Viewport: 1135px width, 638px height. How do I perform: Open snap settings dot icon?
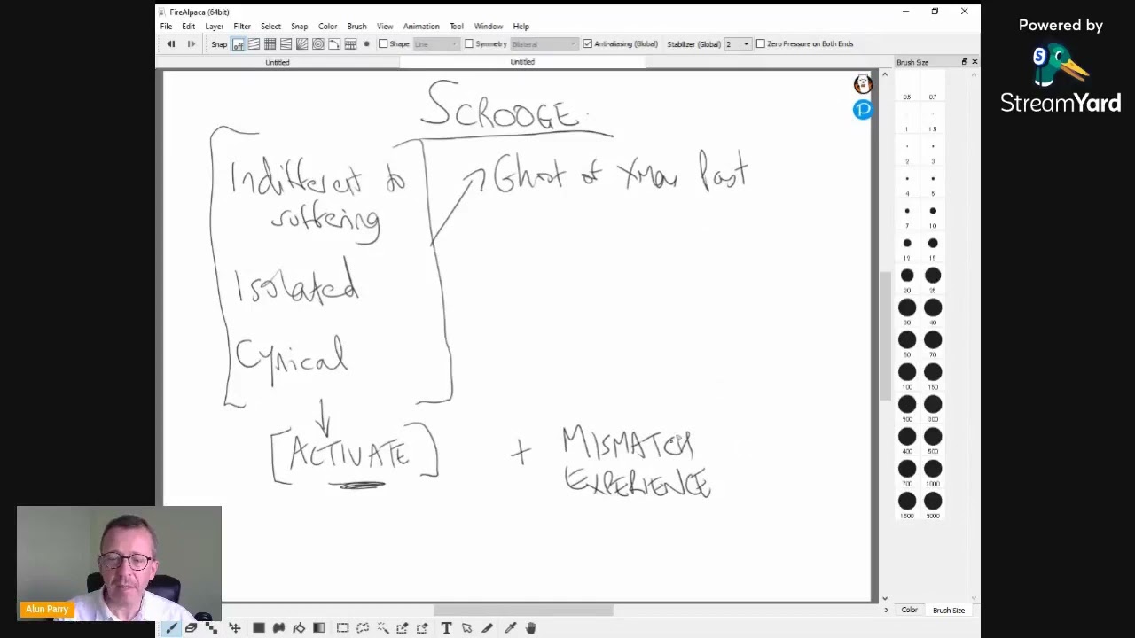coord(366,44)
